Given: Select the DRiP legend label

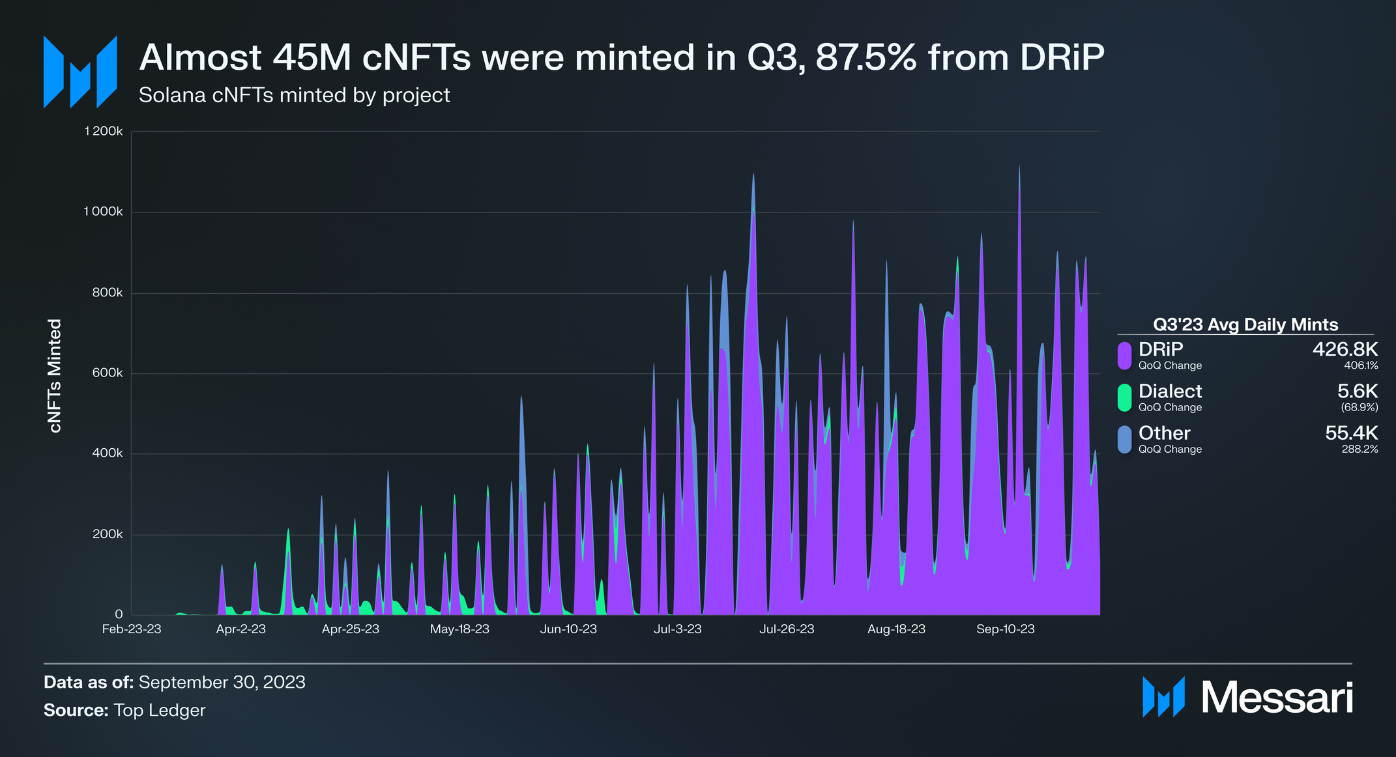Looking at the screenshot, I should click(x=1160, y=349).
